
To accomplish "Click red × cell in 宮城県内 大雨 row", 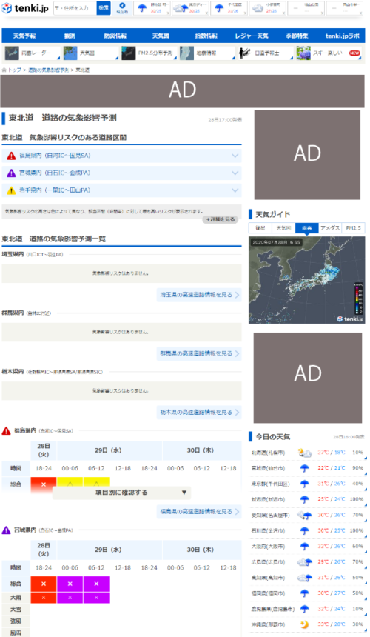I will 44,598.
